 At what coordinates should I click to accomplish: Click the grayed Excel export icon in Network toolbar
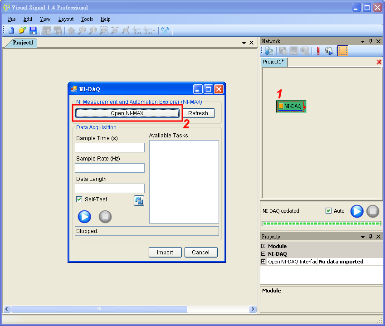tap(305, 51)
